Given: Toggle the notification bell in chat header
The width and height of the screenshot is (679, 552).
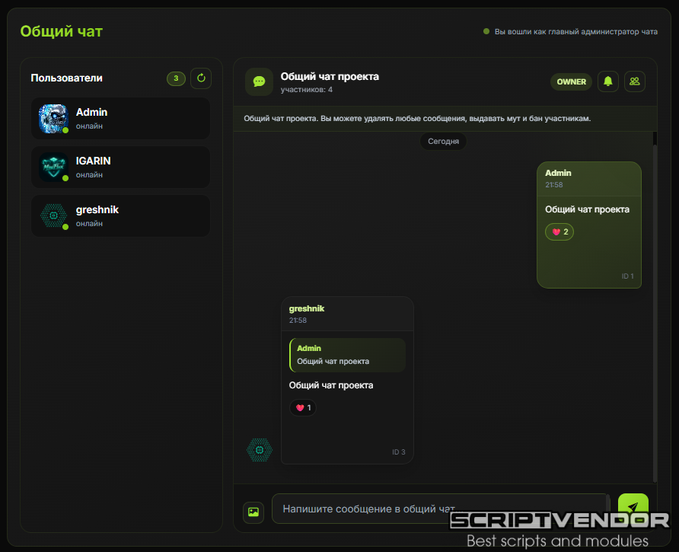Looking at the screenshot, I should [x=607, y=81].
